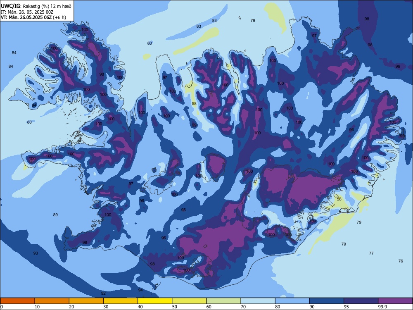This screenshot has height=310, width=413.
Task: Select the 80–90 light blue legend swatch
Action: click(x=292, y=301)
